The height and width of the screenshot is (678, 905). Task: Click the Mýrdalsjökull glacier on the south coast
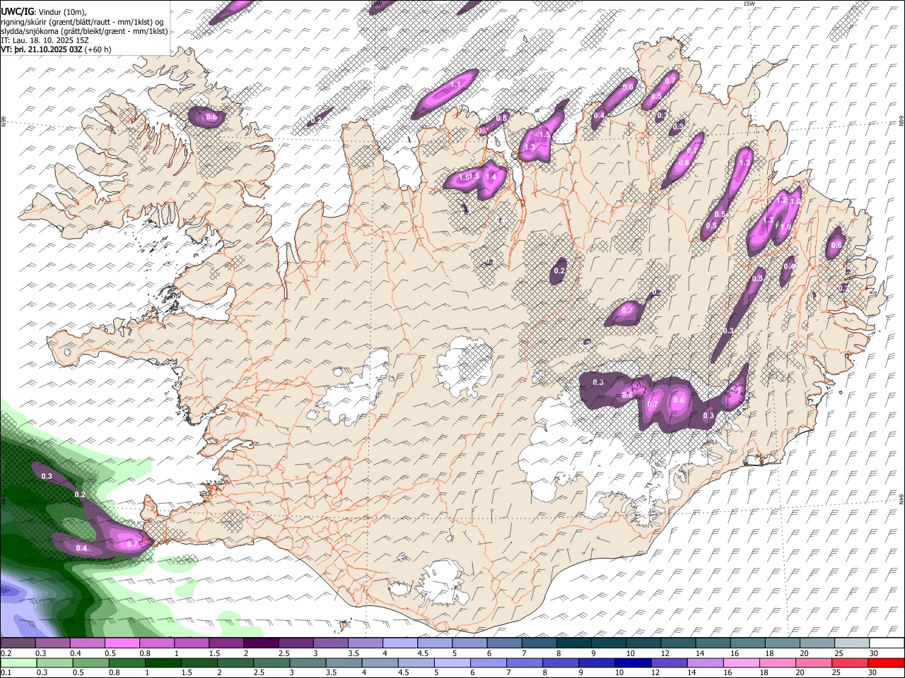442,583
